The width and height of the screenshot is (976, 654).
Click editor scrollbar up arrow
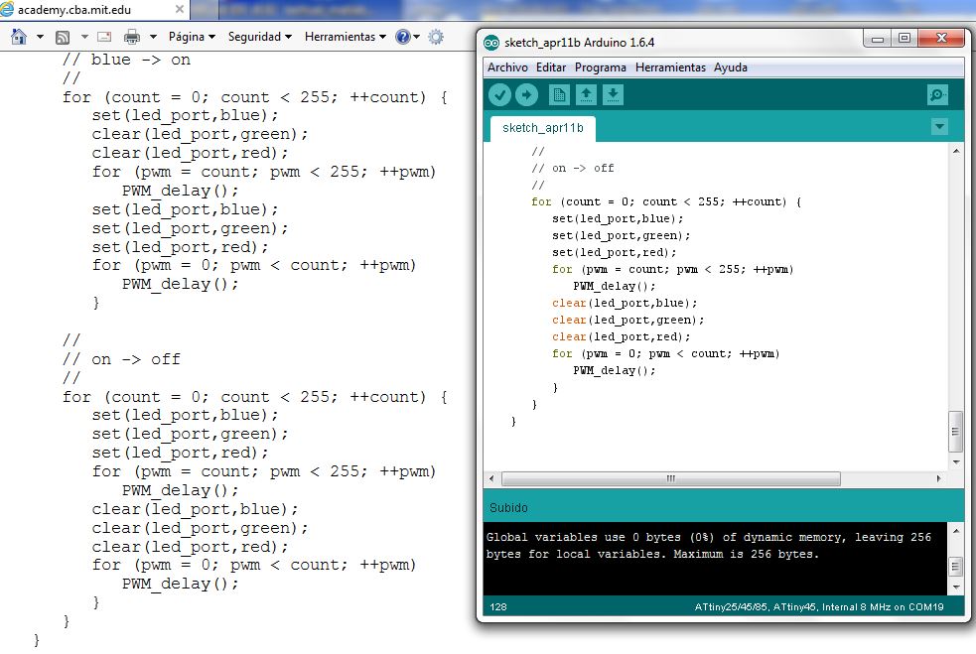click(956, 151)
